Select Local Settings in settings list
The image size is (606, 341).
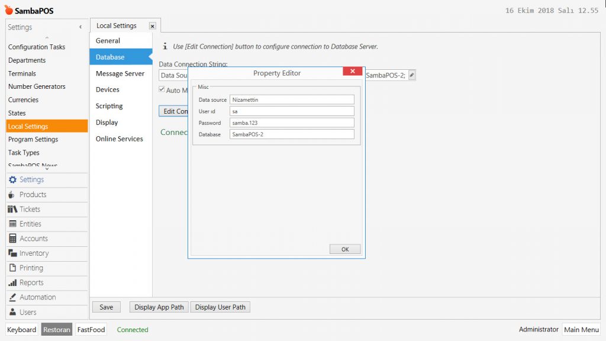[47, 126]
